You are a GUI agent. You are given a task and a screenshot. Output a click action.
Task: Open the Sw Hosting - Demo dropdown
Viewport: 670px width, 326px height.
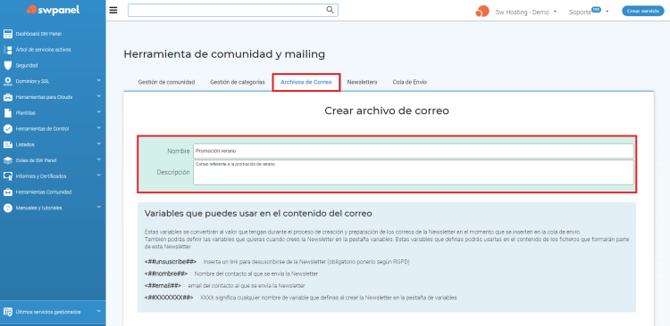(x=525, y=12)
